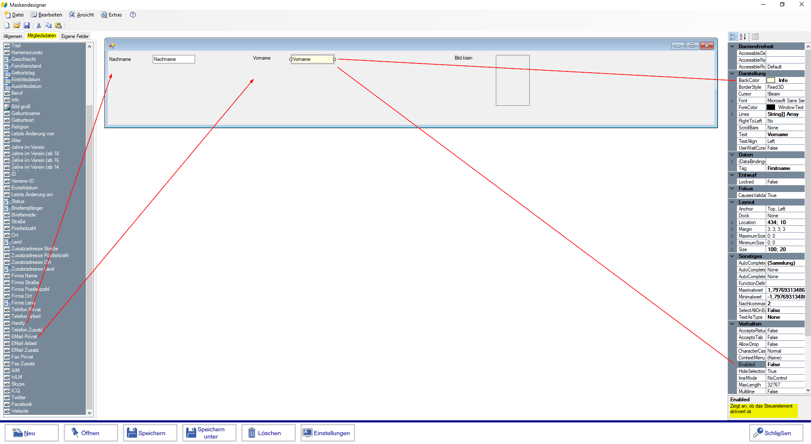Expand the Font property row

pyautogui.click(x=732, y=101)
